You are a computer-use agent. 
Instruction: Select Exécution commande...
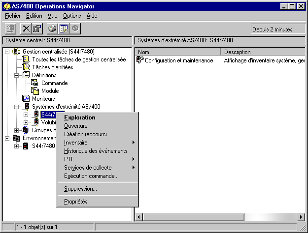(x=98, y=176)
